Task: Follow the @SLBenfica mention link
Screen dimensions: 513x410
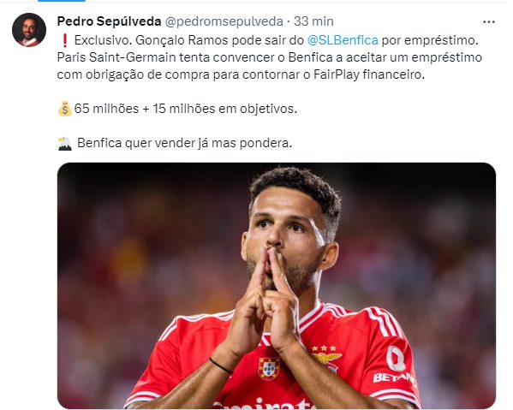Action: click(x=343, y=40)
